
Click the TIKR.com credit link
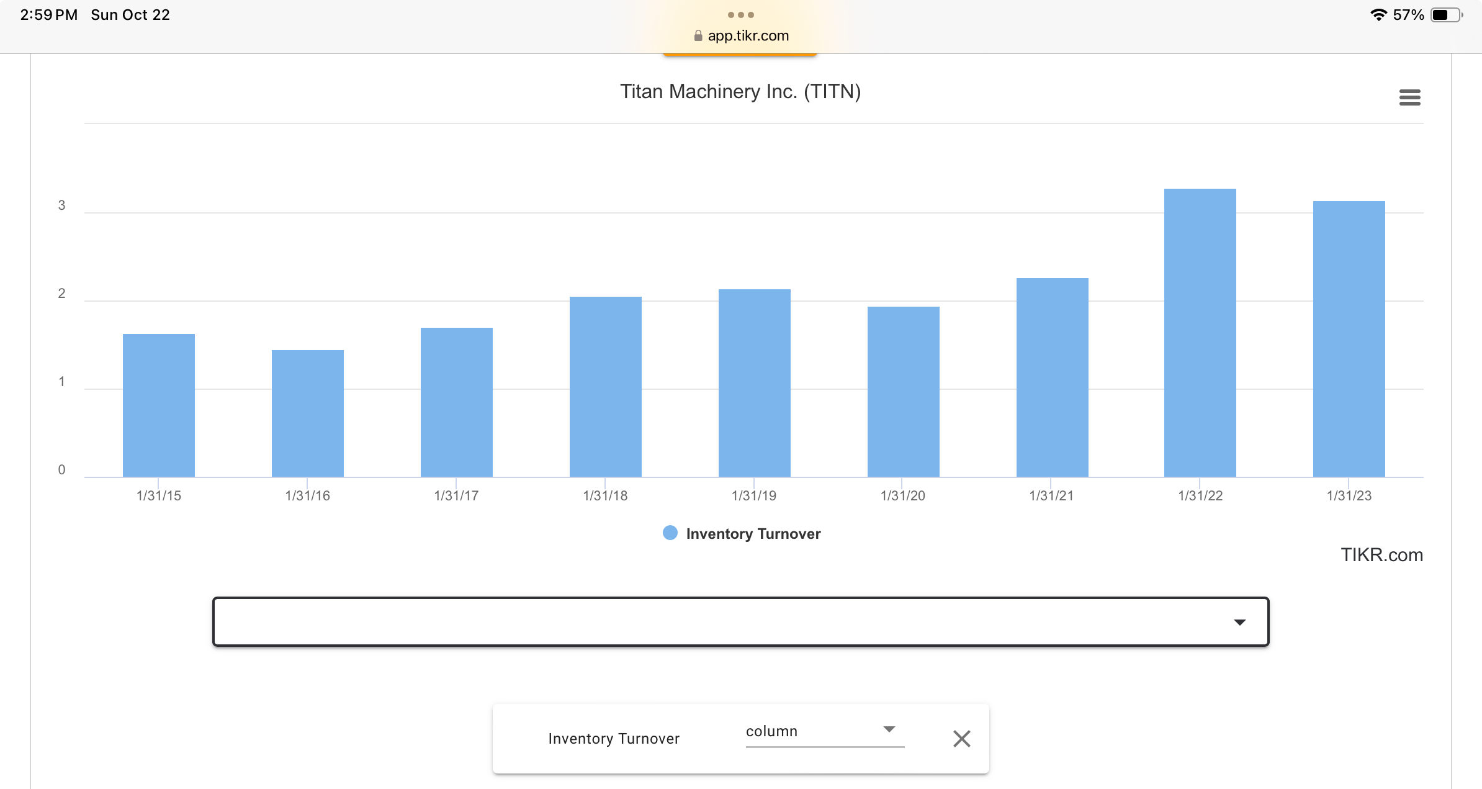[x=1381, y=555]
